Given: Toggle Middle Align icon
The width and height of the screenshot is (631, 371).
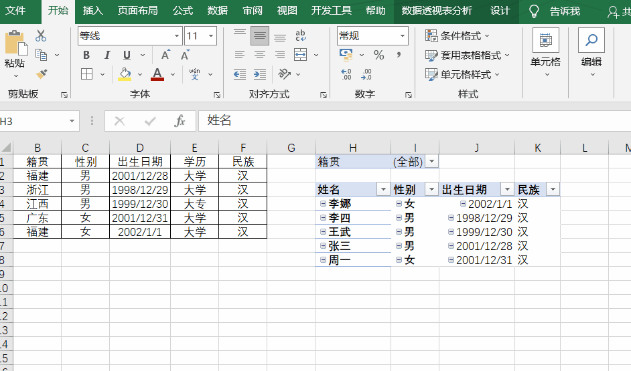Looking at the screenshot, I should (259, 35).
